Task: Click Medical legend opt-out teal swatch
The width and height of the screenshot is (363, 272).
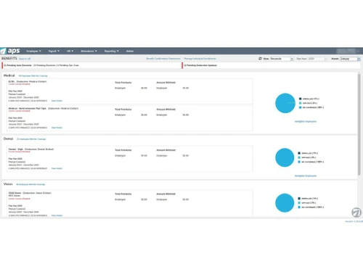Action: (x=301, y=103)
